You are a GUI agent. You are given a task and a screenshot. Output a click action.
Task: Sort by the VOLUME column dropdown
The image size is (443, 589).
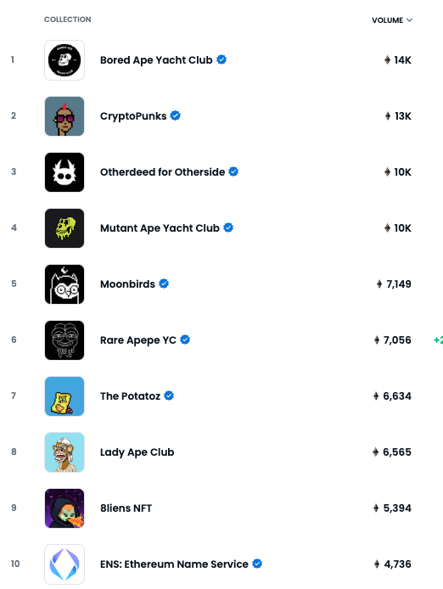coord(392,20)
